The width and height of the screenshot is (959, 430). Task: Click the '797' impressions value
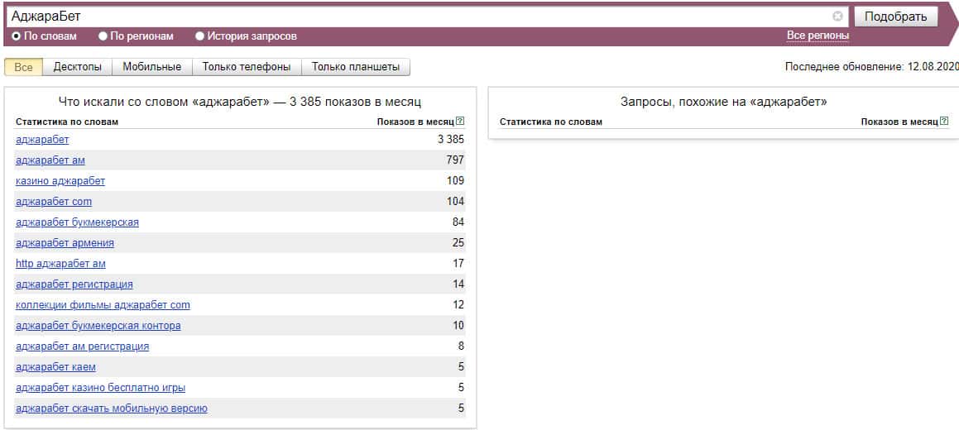[456, 160]
